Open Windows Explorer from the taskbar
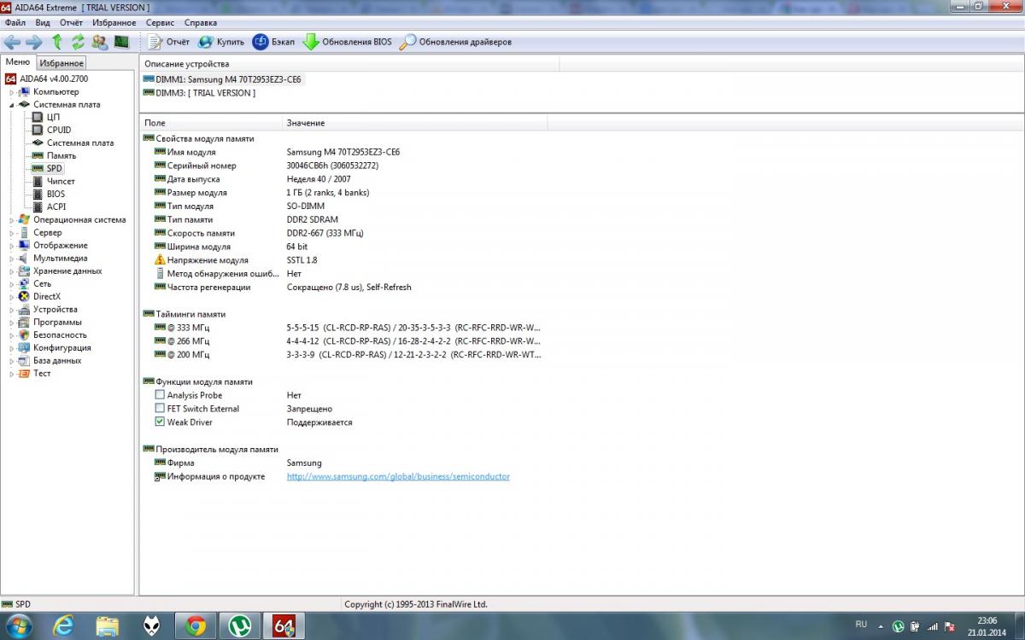This screenshot has width=1025, height=640. pyautogui.click(x=107, y=626)
